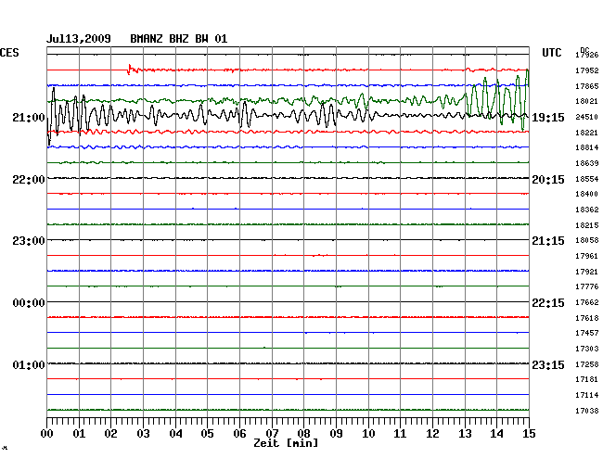Click the date label Jul13,2009
The width and height of the screenshot is (603, 458).
tap(79, 39)
